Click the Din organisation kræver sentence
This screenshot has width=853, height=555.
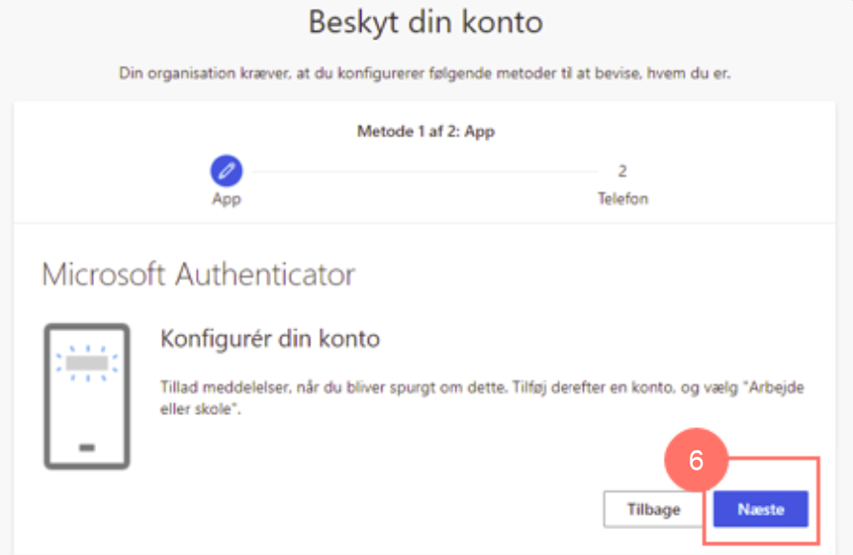pos(425,73)
